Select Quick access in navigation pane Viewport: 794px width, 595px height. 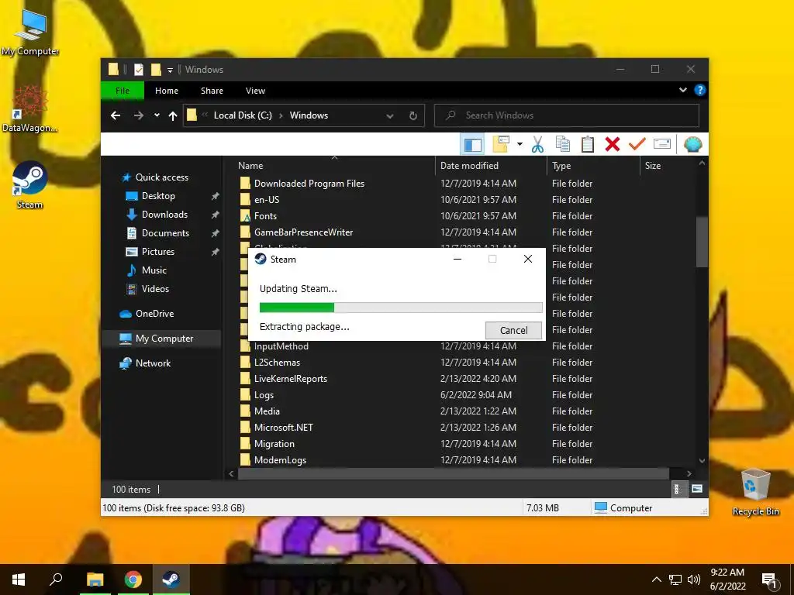(161, 177)
